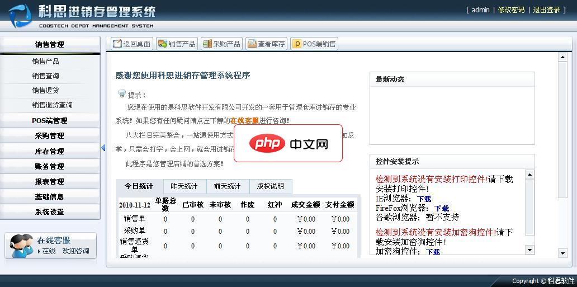The image size is (577, 287).
Task: Open 销售退货查询 in the sidebar menu
Action: click(52, 105)
